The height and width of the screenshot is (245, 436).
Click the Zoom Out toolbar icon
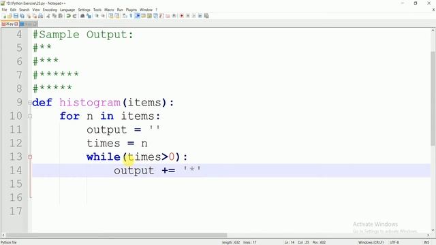tap(103, 16)
